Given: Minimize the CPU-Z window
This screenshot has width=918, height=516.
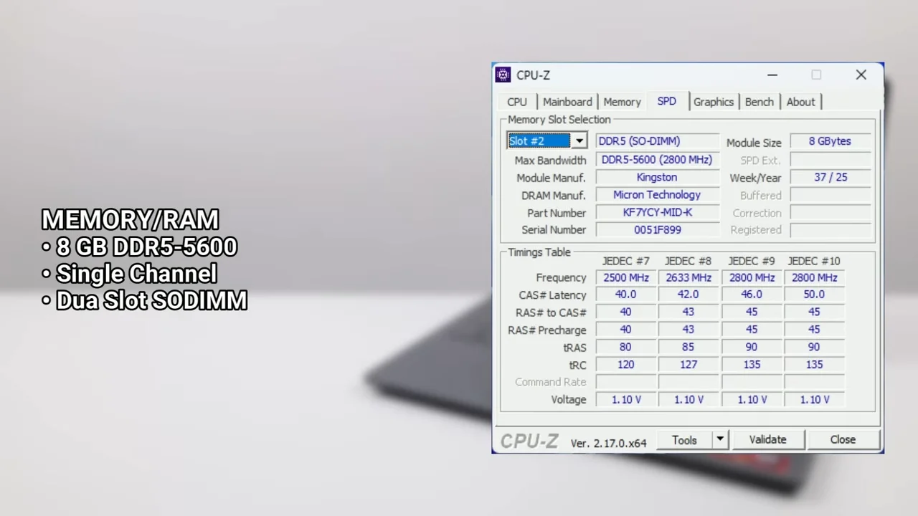Looking at the screenshot, I should point(772,75).
